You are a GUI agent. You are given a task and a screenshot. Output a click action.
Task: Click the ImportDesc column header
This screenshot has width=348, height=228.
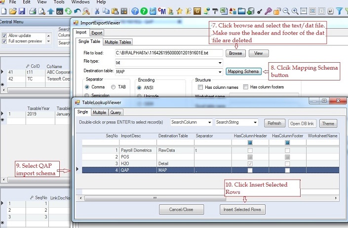pyautogui.click(x=131, y=136)
